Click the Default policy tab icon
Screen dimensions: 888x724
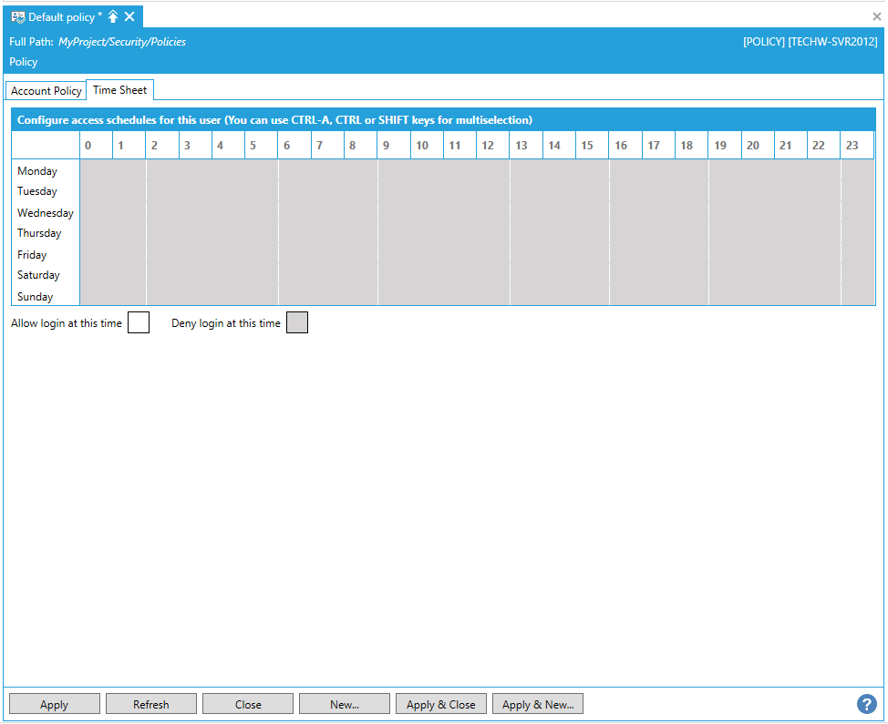tap(17, 17)
